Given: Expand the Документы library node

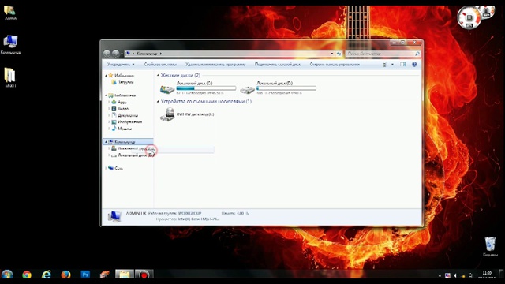Looking at the screenshot, I should pos(109,115).
